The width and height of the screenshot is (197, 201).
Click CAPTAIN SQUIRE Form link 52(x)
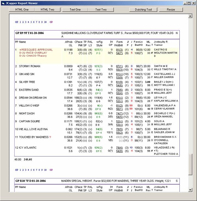click(119, 121)
